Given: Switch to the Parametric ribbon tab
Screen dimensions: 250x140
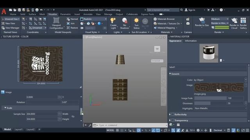Looking at the screenshot, I should tap(65, 14).
